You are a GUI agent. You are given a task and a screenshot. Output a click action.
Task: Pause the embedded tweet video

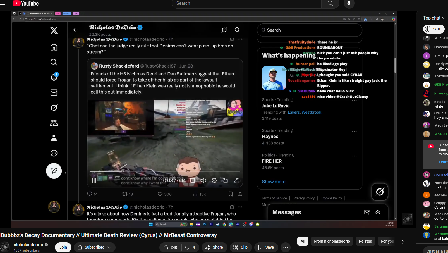click(94, 181)
